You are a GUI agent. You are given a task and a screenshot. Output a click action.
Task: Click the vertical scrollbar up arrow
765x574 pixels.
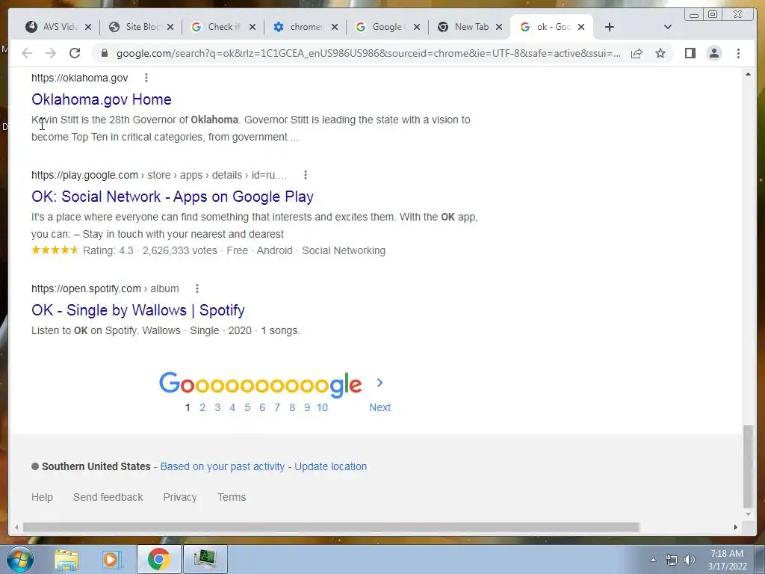coord(748,75)
